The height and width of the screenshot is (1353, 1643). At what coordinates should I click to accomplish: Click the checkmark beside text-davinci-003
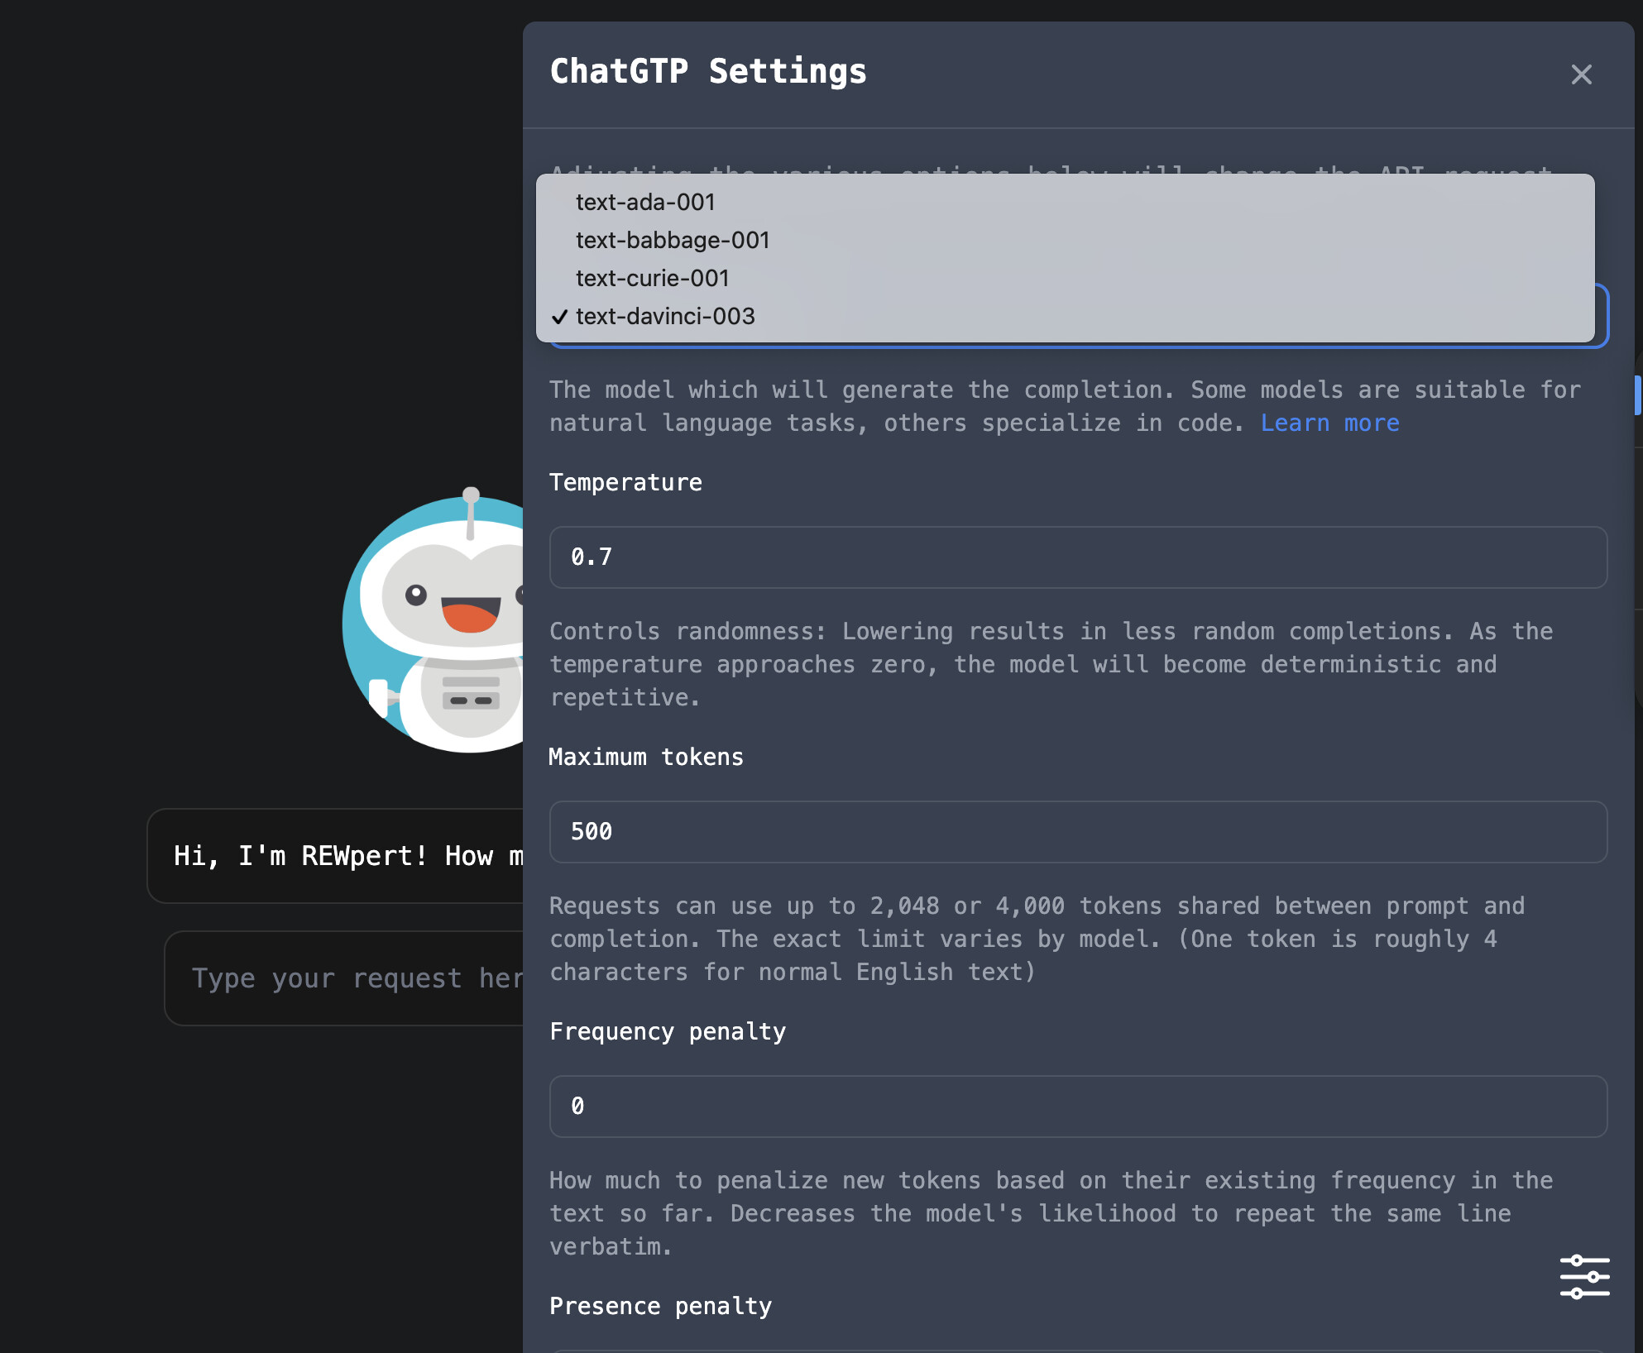coord(560,317)
